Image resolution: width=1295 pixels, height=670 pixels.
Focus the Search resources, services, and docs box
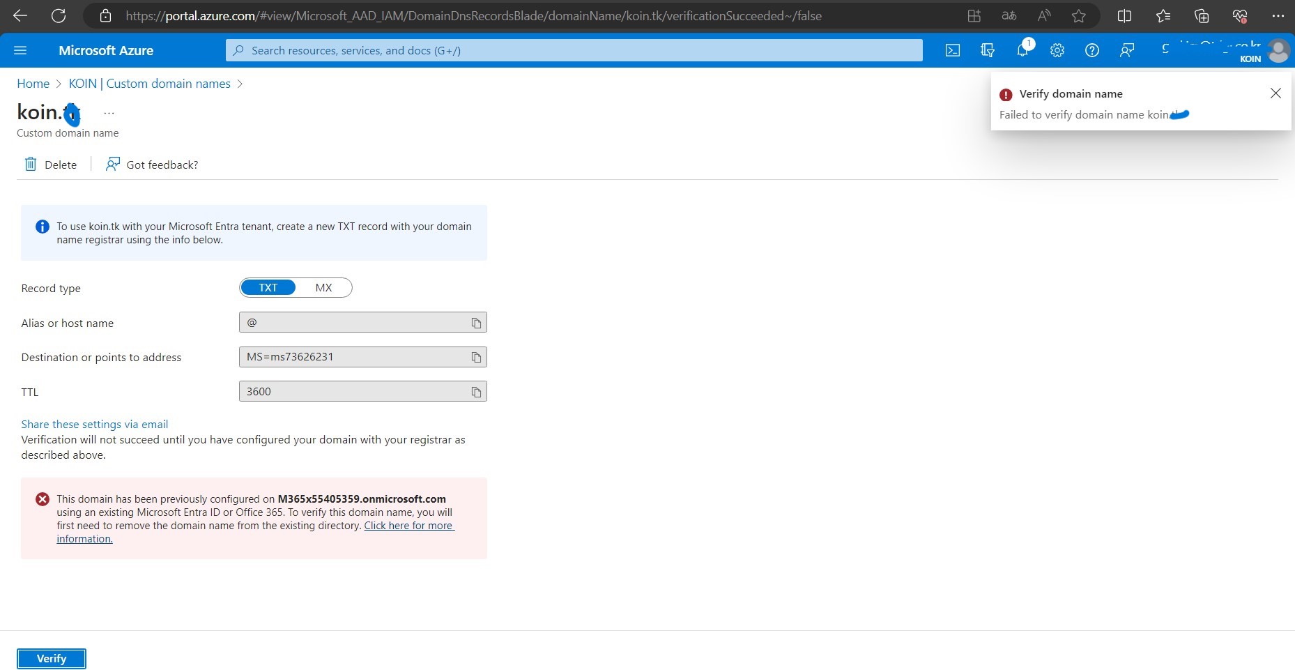(x=574, y=50)
